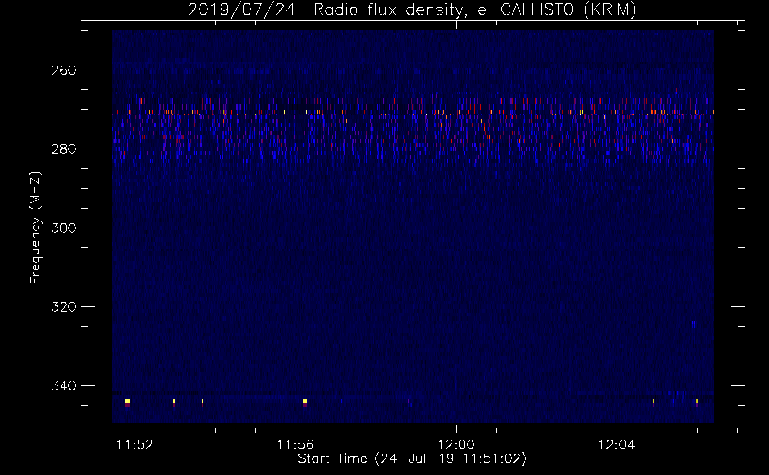
Task: Click the 11:56 time tick label
Action: click(x=296, y=445)
